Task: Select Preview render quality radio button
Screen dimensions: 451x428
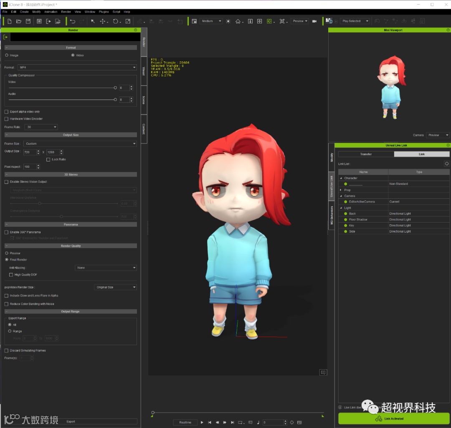Action: (x=7, y=253)
